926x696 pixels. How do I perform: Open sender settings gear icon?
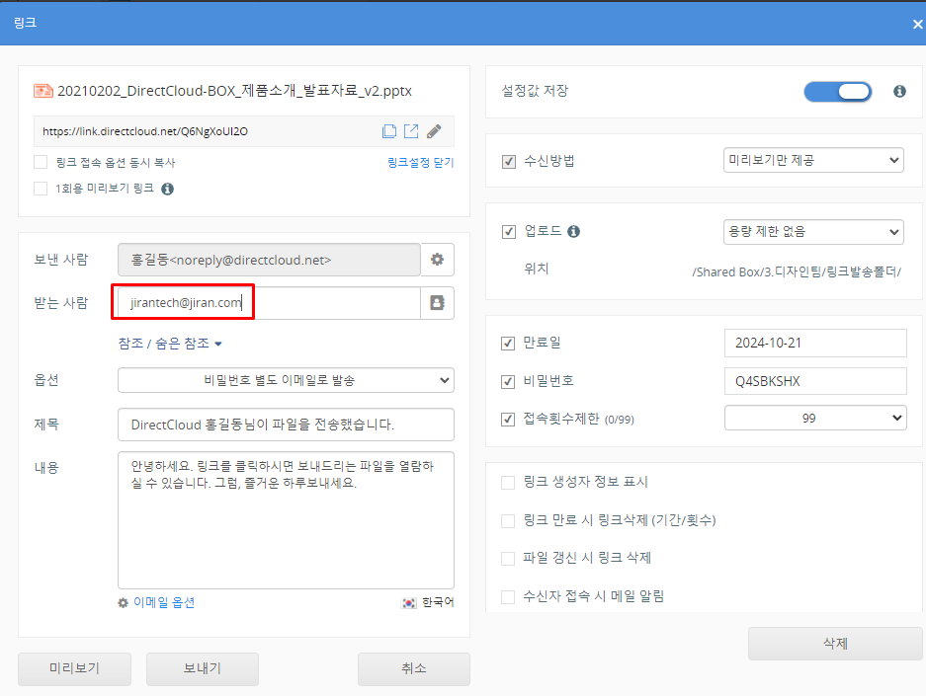pos(437,260)
